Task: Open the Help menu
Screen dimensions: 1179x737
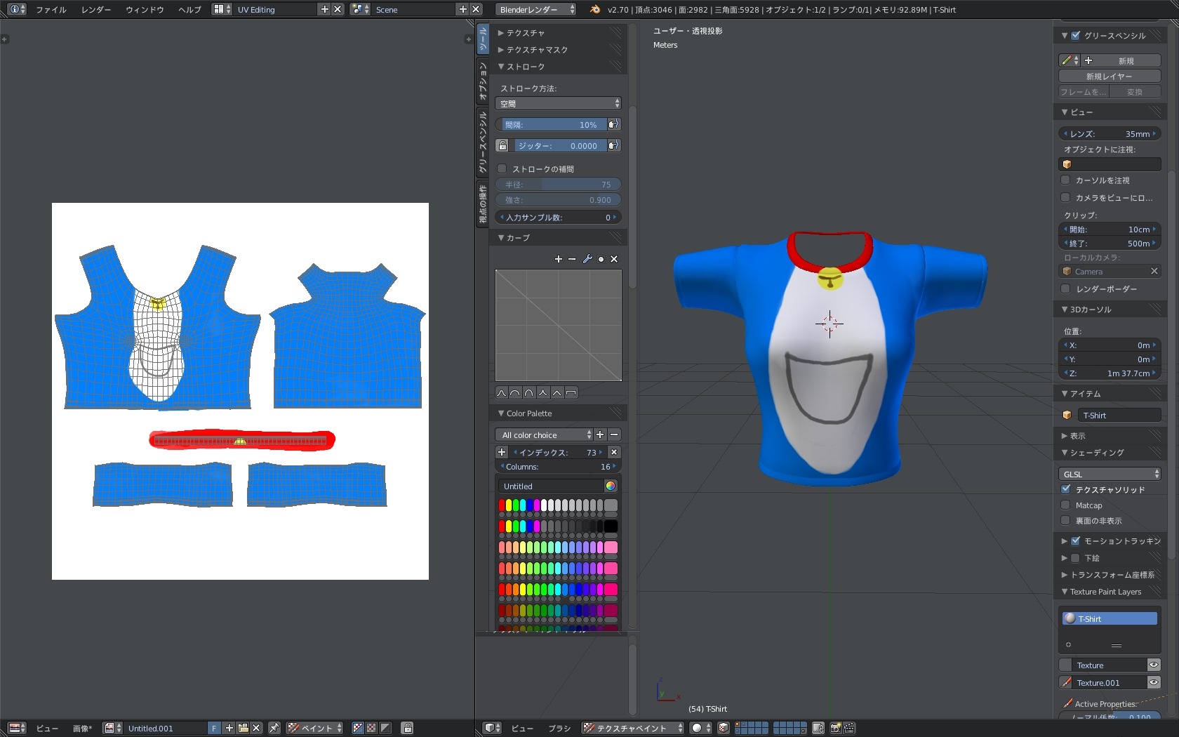Action: [189, 9]
